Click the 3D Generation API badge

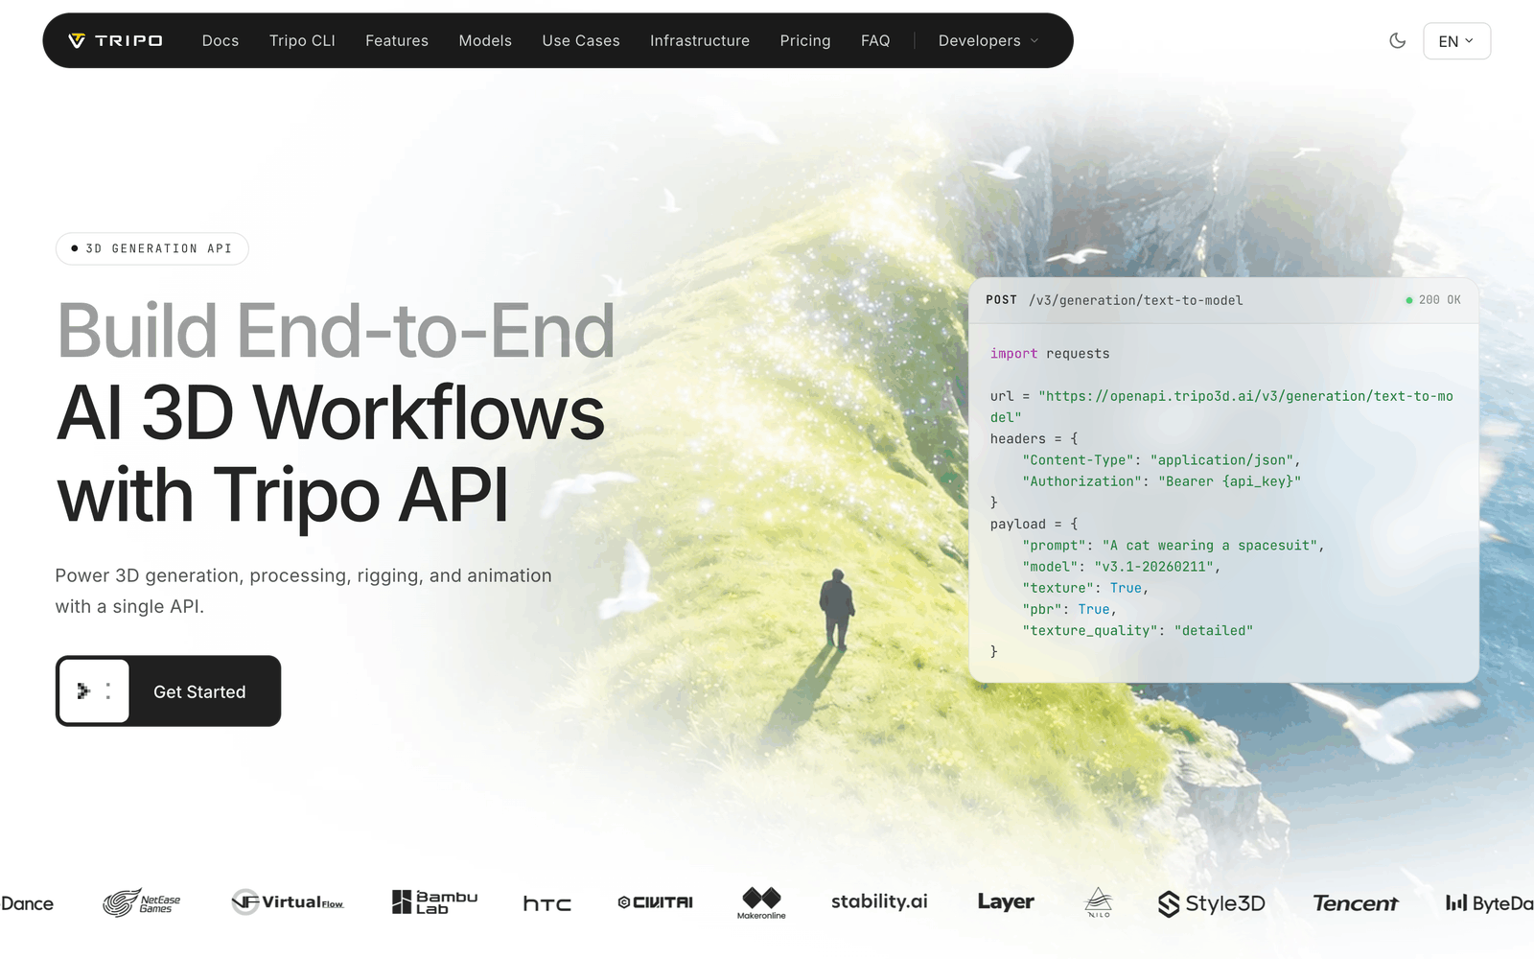152,248
